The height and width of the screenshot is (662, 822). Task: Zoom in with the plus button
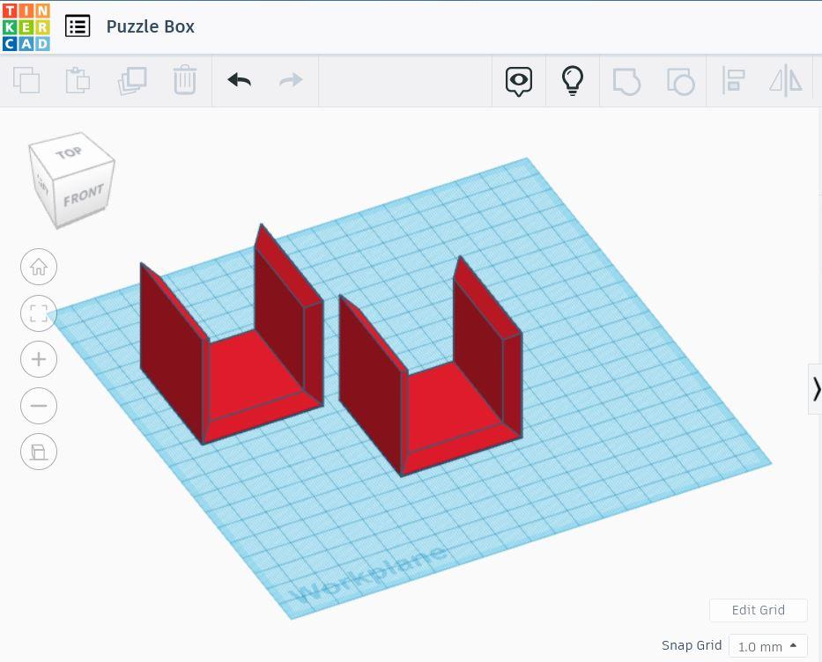[39, 359]
